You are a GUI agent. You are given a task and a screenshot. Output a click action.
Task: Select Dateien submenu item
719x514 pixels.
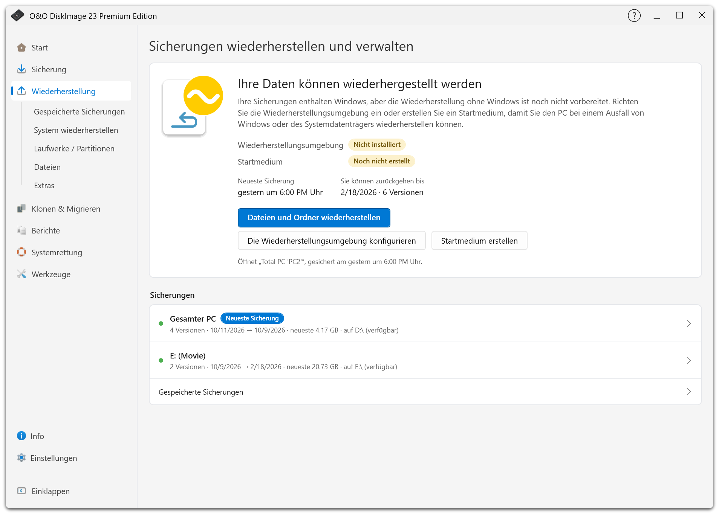coord(47,167)
